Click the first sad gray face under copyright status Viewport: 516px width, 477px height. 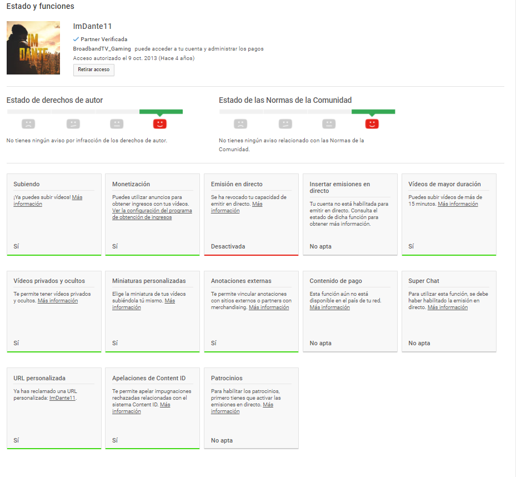coord(28,124)
